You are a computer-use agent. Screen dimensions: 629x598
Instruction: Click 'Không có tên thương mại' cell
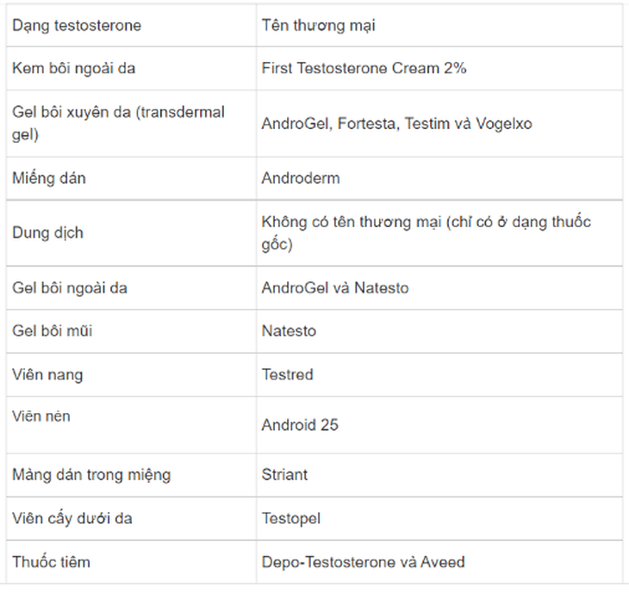coord(439,232)
